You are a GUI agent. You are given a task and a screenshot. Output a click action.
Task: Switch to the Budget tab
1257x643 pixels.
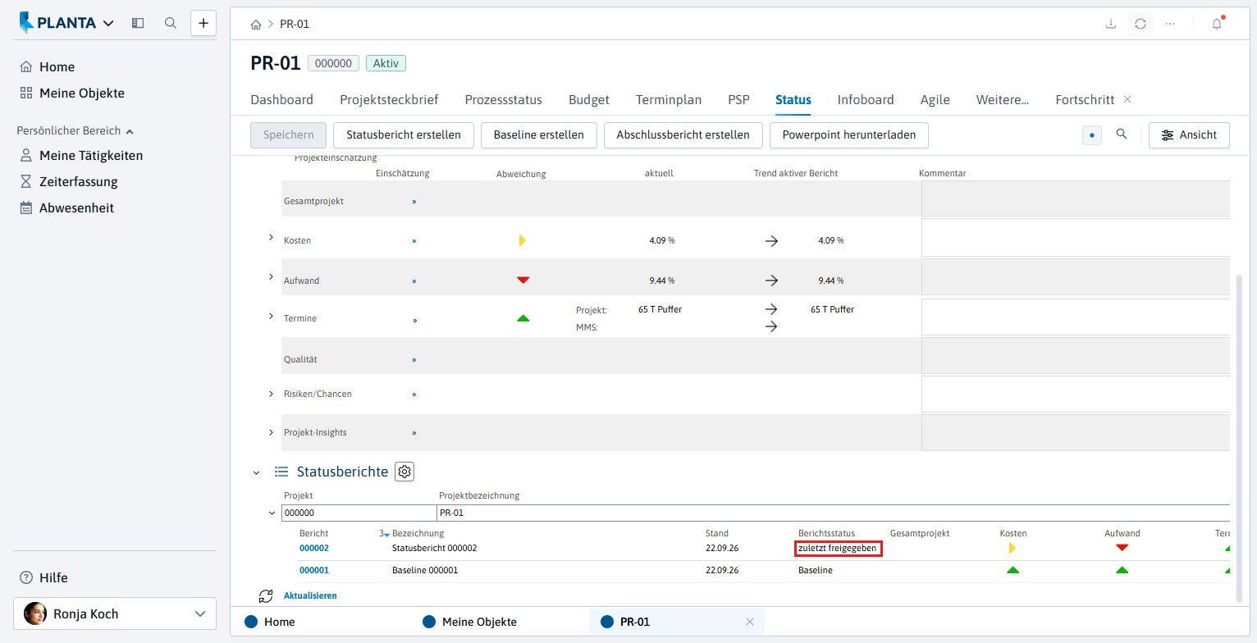point(589,99)
